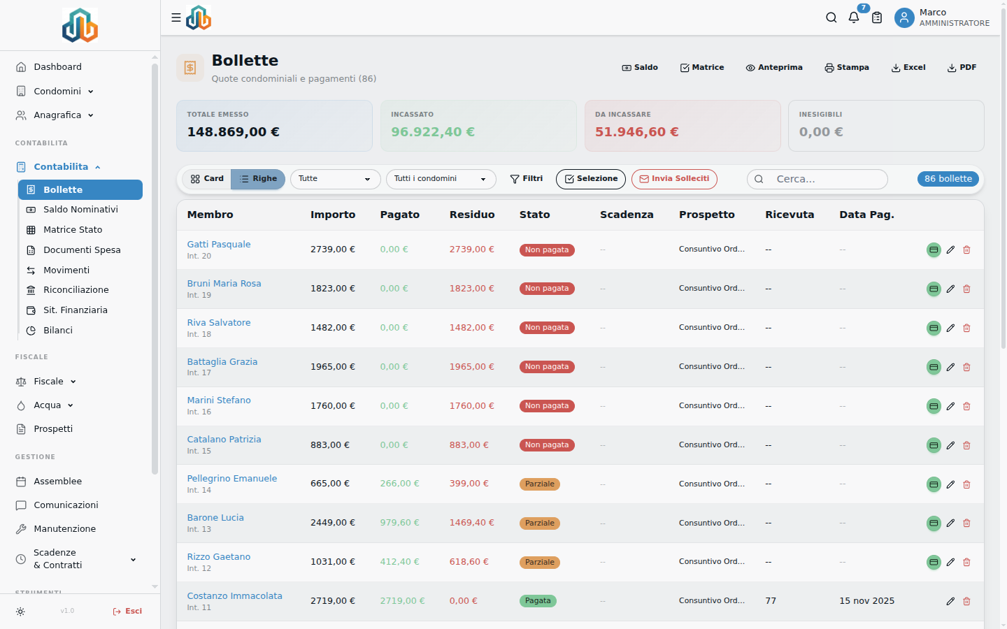Delete the Costanzo Immacolata bolletta
This screenshot has width=1007, height=629.
point(966,601)
